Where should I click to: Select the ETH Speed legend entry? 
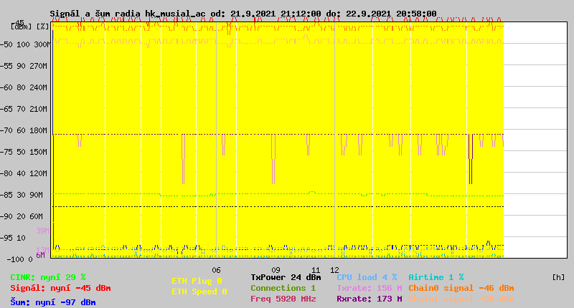199,292
